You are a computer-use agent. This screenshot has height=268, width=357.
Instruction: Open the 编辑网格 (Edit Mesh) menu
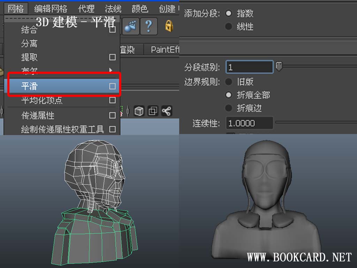tap(51, 8)
